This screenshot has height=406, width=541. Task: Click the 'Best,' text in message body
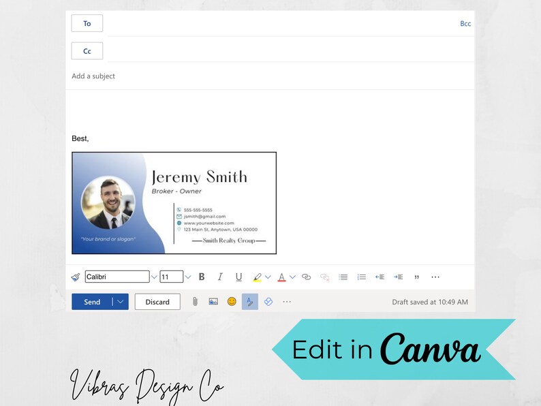point(80,138)
